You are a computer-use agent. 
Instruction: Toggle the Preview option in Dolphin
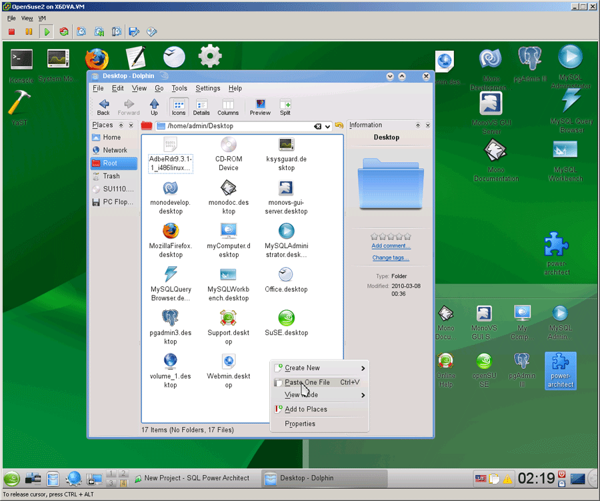(260, 107)
